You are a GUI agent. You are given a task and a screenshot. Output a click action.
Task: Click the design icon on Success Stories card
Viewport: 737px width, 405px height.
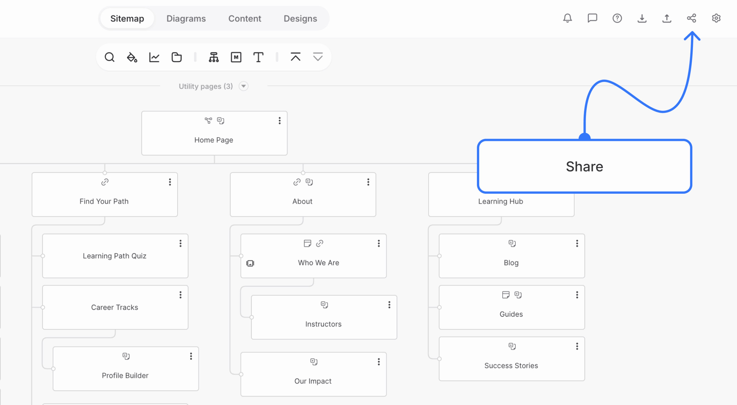pyautogui.click(x=512, y=346)
